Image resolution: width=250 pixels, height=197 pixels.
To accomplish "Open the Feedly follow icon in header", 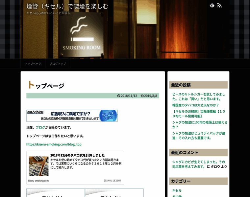I will [x=212, y=6].
